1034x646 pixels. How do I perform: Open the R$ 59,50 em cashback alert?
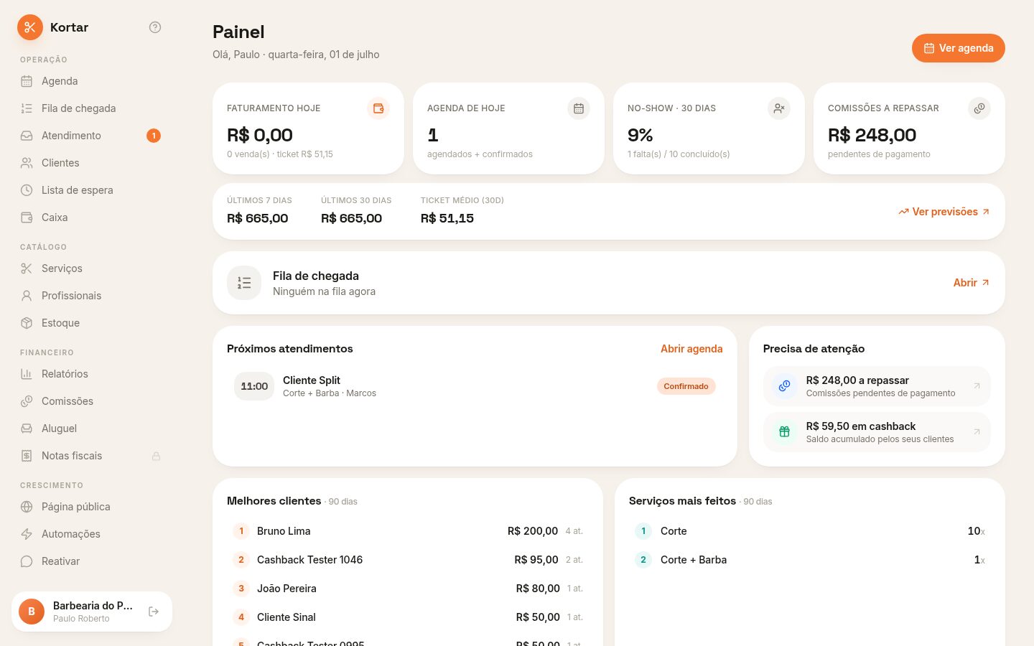[x=877, y=432]
